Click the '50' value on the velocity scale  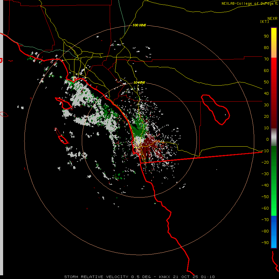[x=266, y=82]
